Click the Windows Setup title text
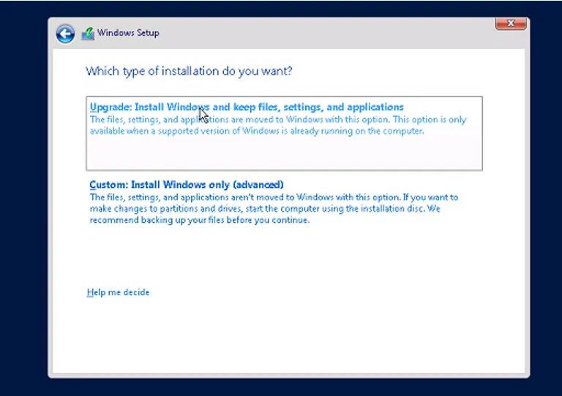The image size is (562, 396). coord(128,33)
